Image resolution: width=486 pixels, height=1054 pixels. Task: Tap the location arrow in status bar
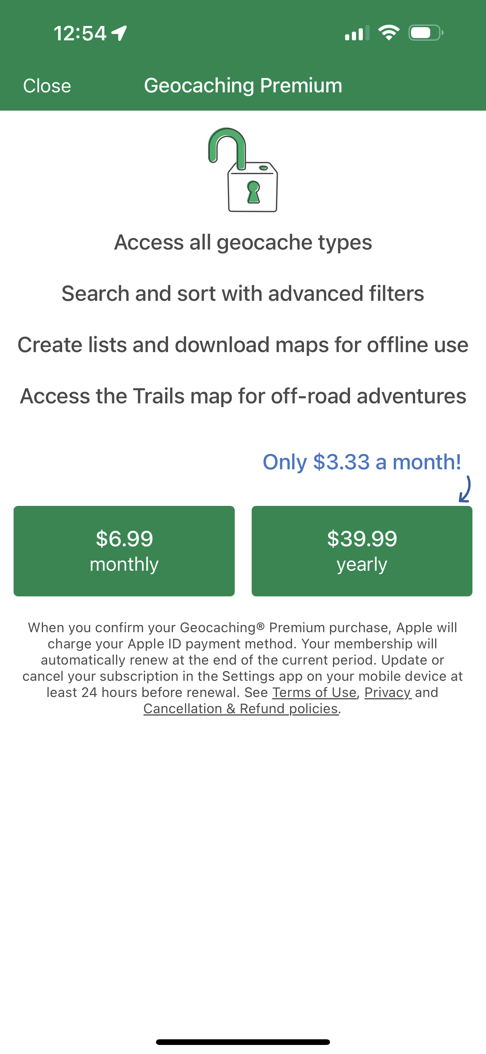tap(119, 33)
